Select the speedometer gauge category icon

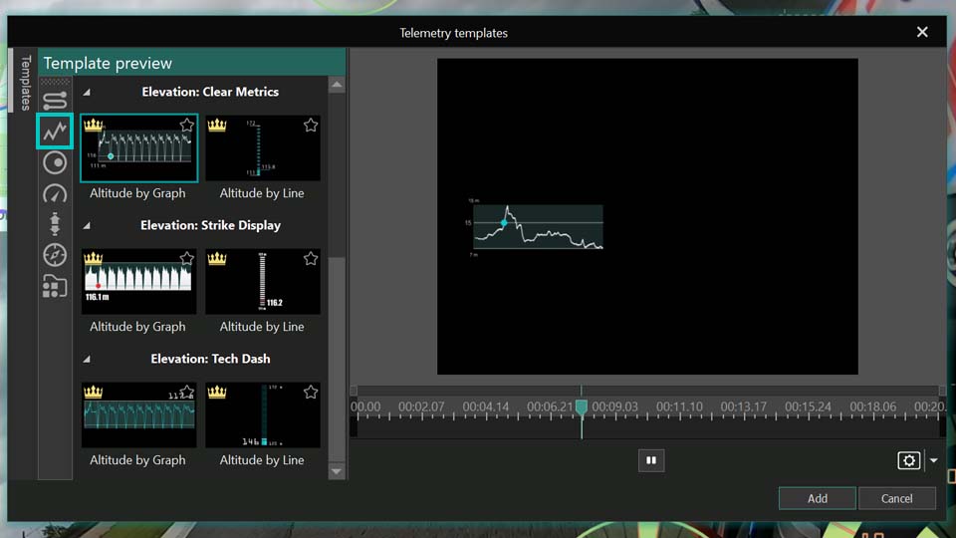(x=55, y=194)
